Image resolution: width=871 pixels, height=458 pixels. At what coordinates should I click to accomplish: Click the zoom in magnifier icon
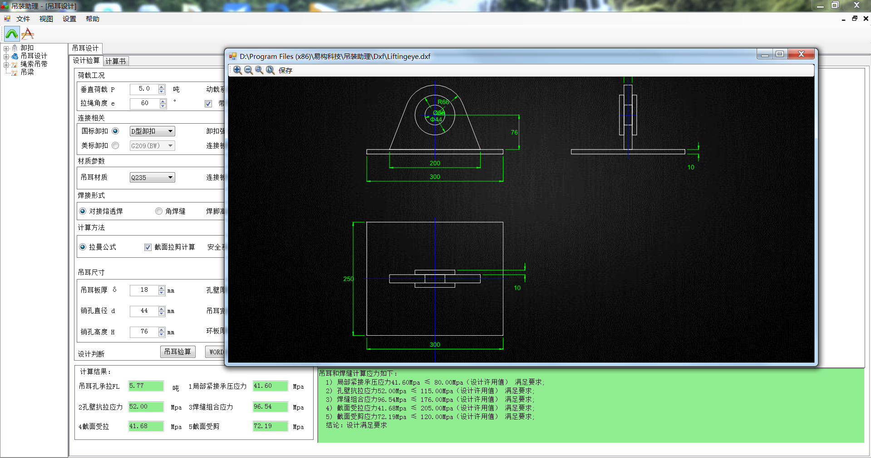click(x=237, y=70)
